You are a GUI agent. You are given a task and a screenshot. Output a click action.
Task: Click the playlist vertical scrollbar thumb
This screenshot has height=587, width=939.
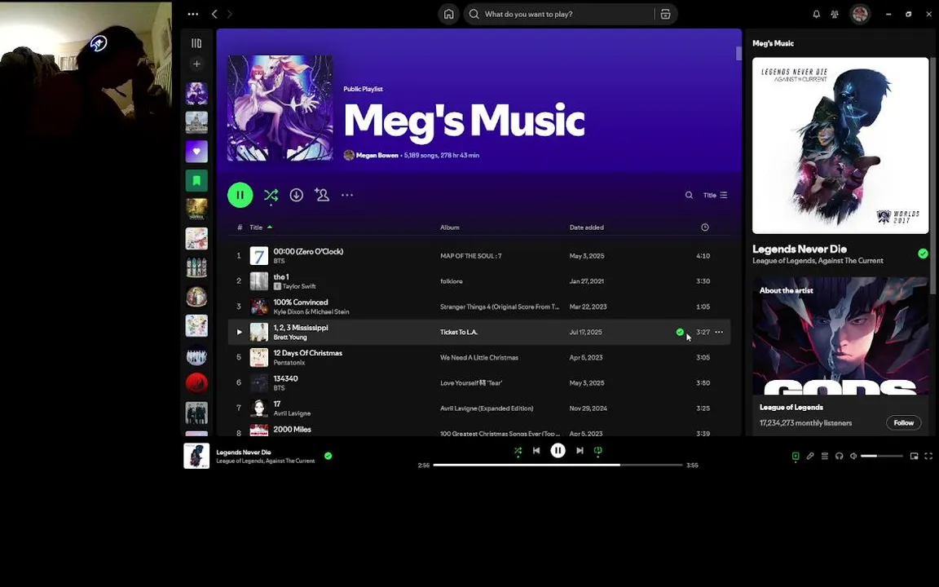click(x=739, y=53)
